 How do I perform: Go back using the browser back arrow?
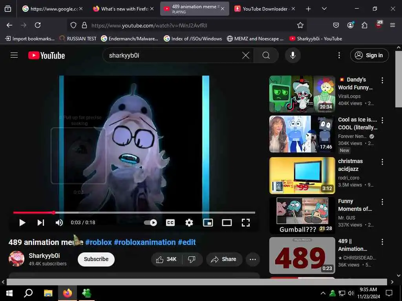pyautogui.click(x=9, y=25)
